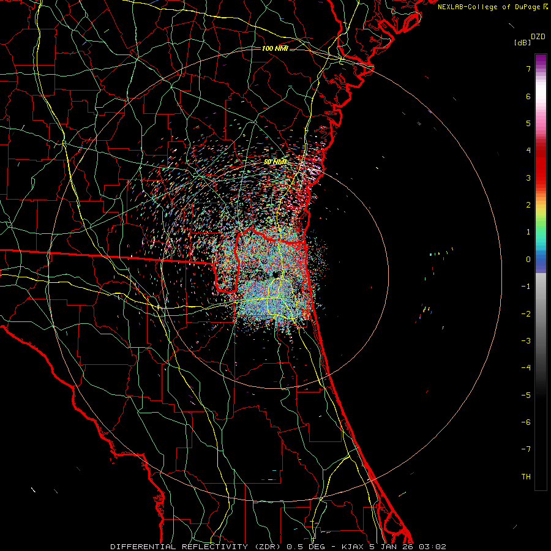Click the 50 NMI range ring label
This screenshot has height=551, width=551.
(275, 162)
